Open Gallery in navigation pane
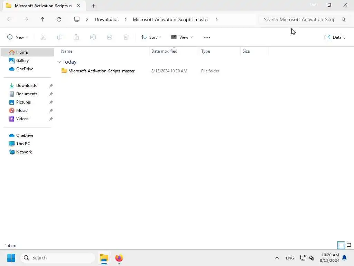354x266 pixels. 22,60
